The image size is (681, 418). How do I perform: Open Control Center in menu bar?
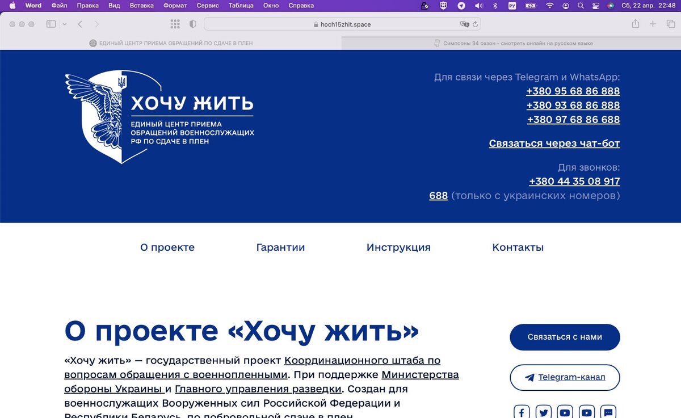coord(596,6)
